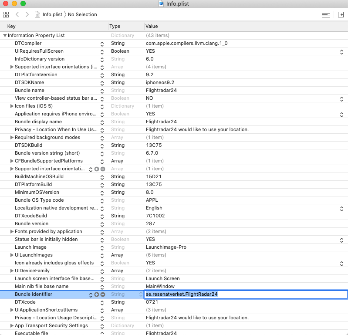This screenshot has width=348, height=335.
Task: Open key chooser for DTXcode
Action: [102, 303]
